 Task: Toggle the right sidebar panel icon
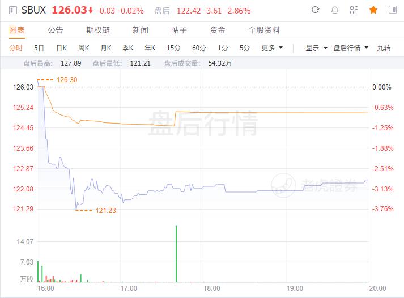point(393,10)
